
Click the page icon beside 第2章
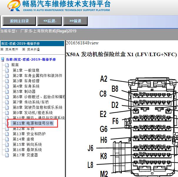[x=7, y=76]
